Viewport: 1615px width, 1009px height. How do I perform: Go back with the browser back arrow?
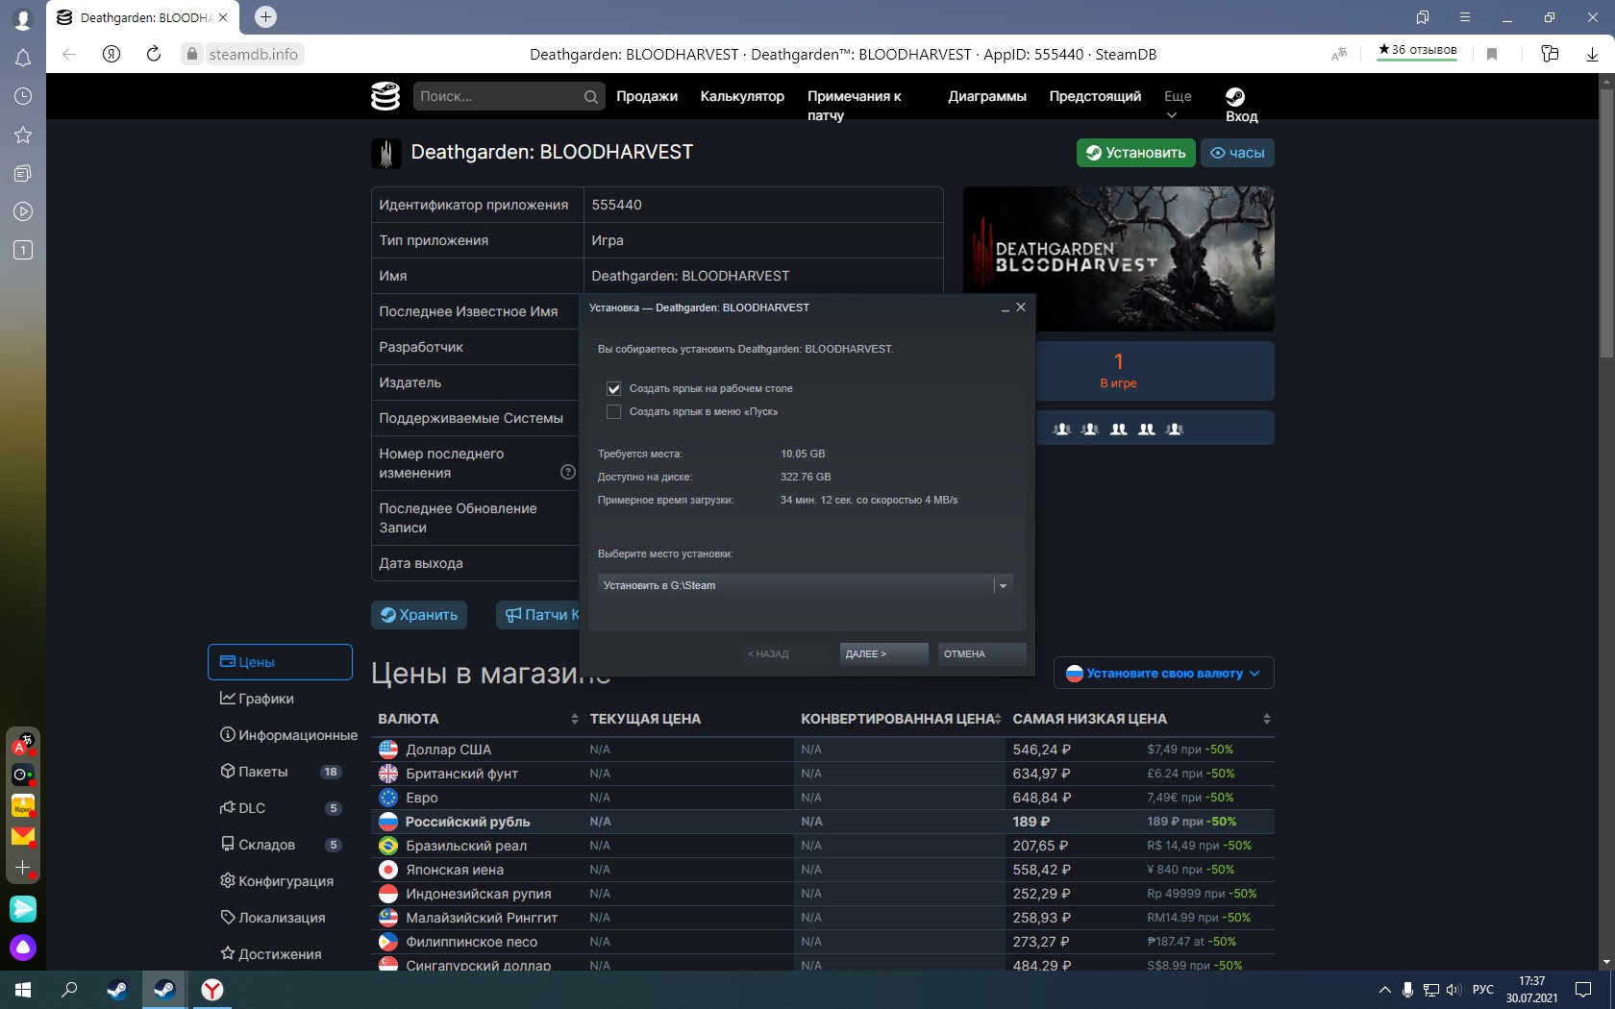(x=69, y=54)
